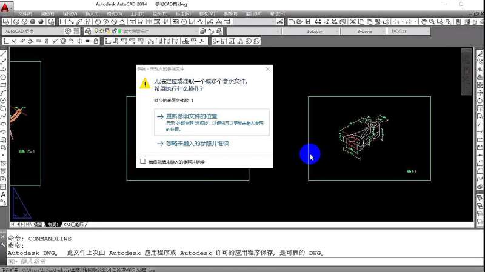The height and width of the screenshot is (272, 485).
Task: Open the File (F) menu
Action: click(x=25, y=13)
